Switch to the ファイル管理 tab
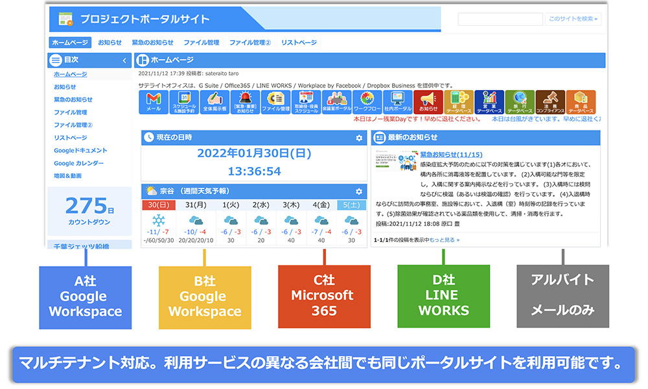The height and width of the screenshot is (389, 648). (x=202, y=43)
